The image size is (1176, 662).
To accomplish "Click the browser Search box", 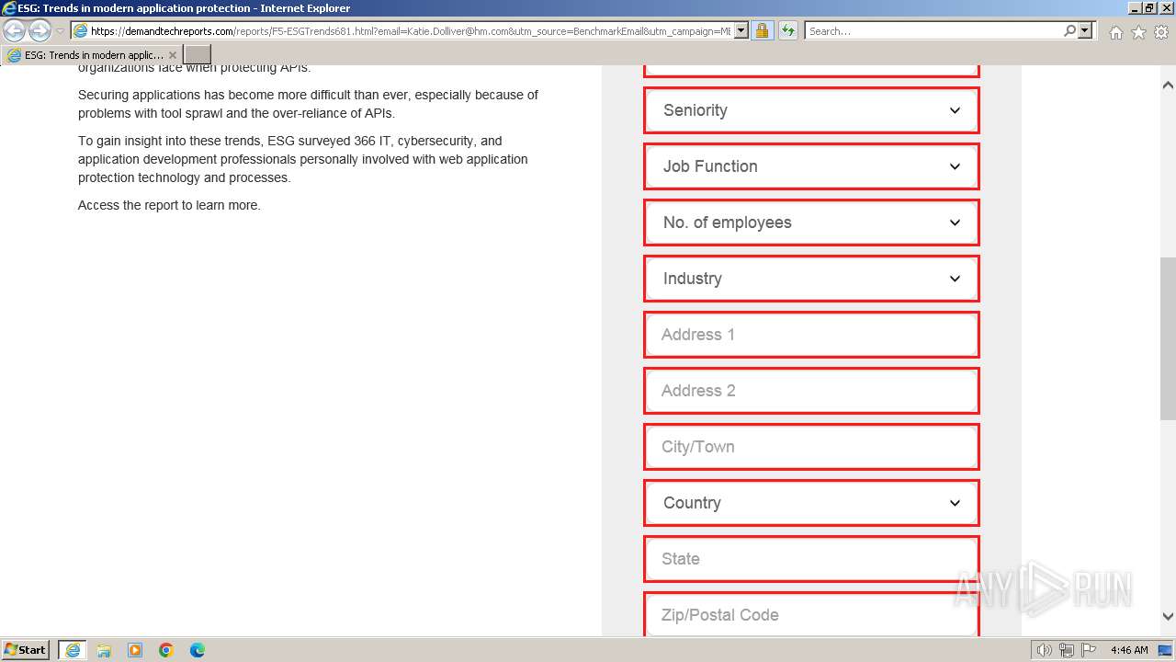I will coord(933,31).
